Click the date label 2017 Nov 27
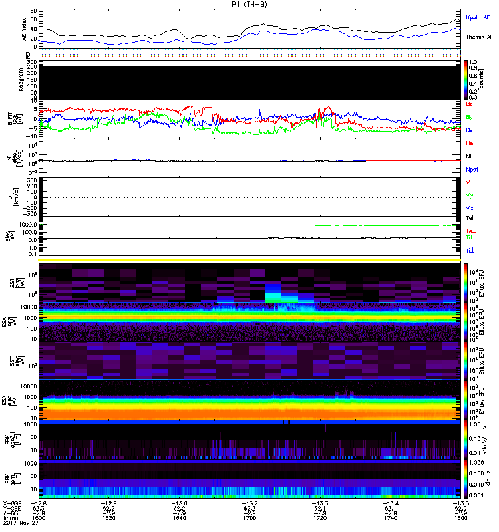499x532 pixels. (21, 523)
